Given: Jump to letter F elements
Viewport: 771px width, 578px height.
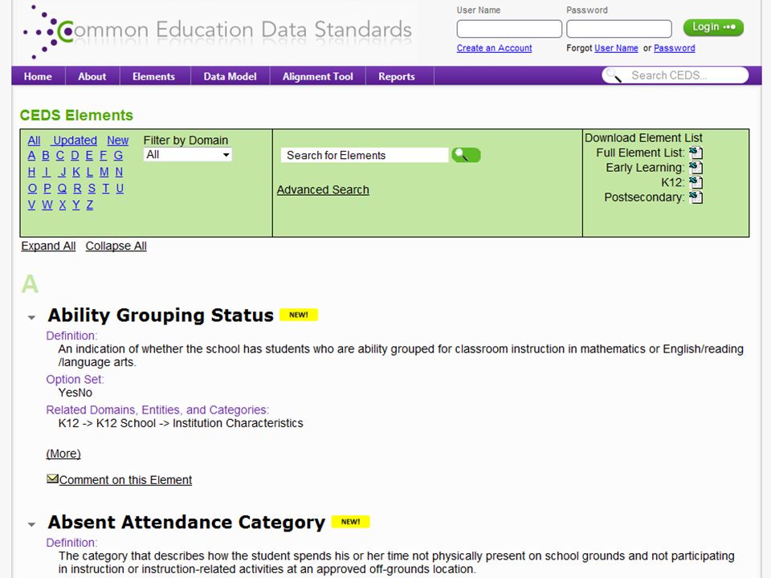Looking at the screenshot, I should tap(104, 156).
